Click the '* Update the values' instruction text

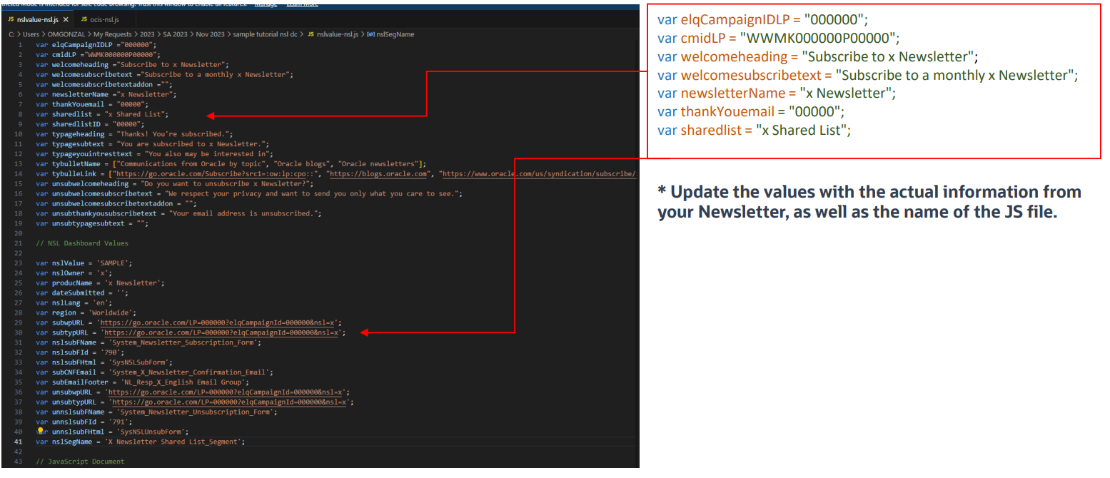(x=869, y=202)
